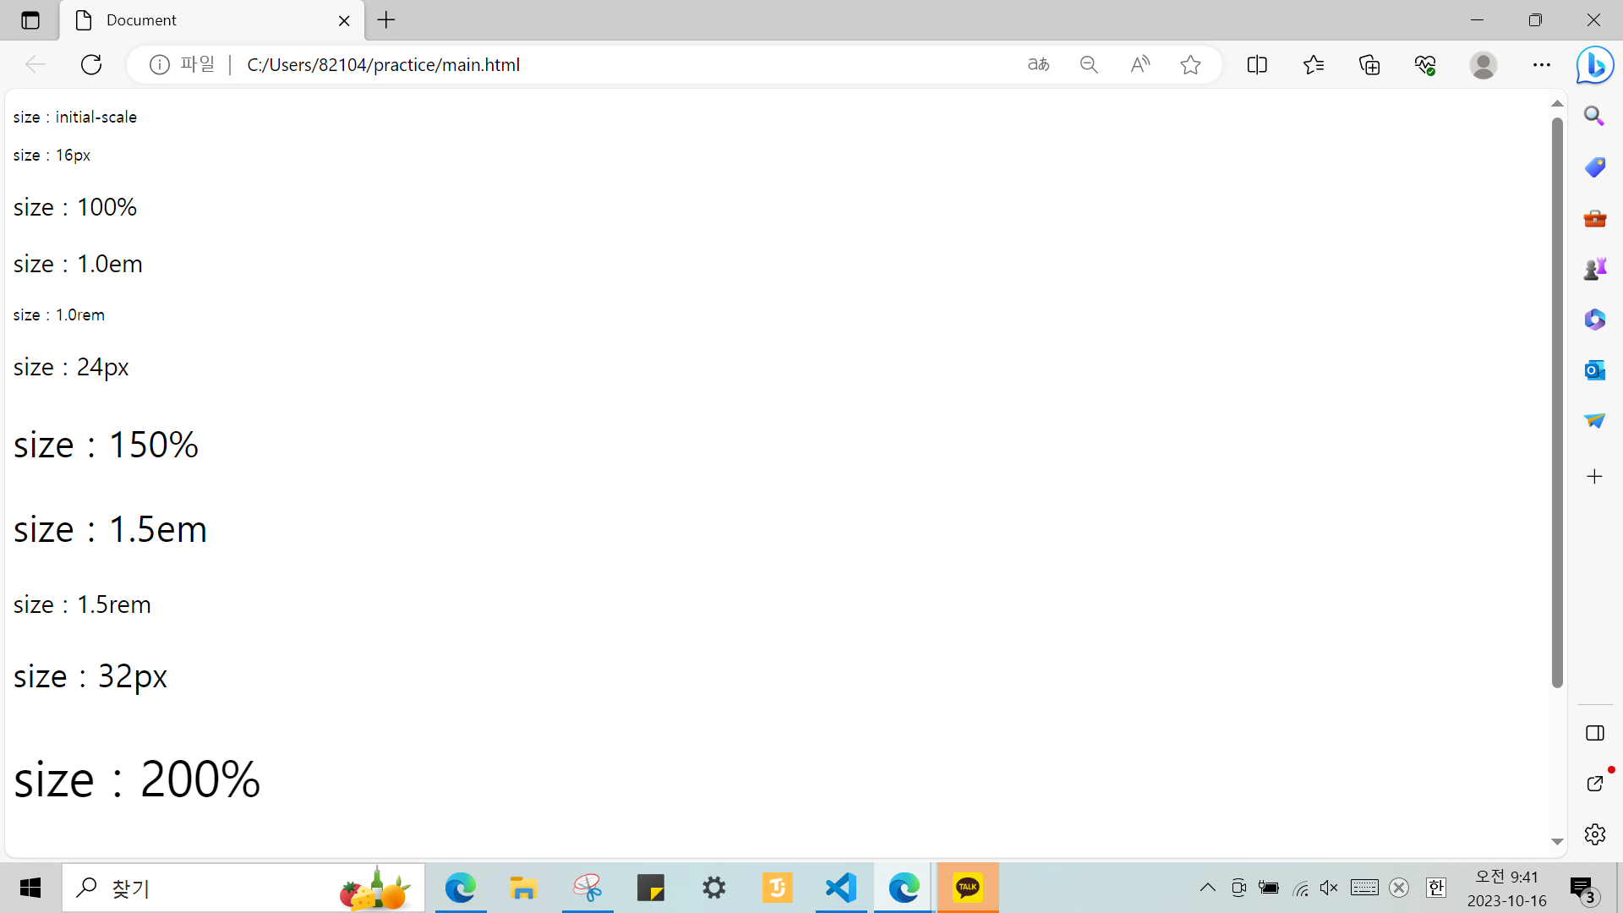This screenshot has height=913, width=1623.
Task: Open sidebar Search tool
Action: 1594,116
